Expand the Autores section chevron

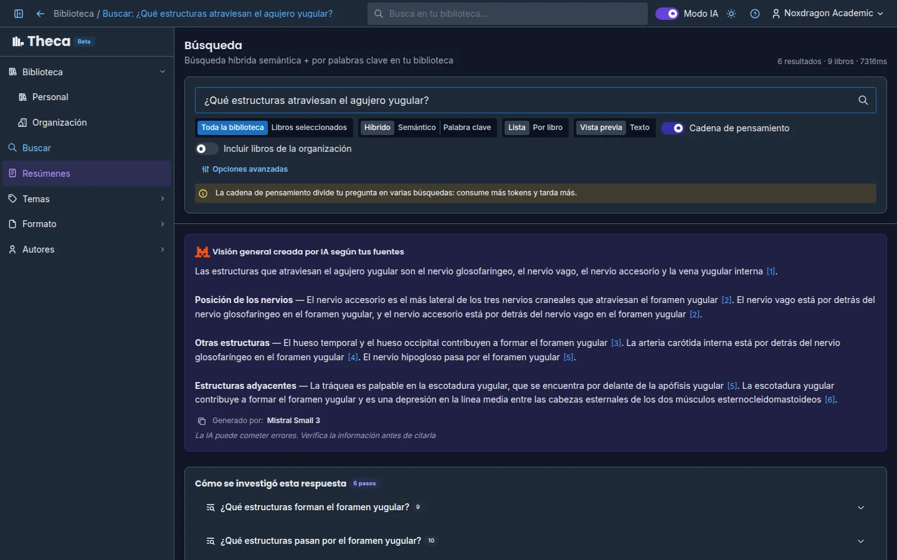coord(163,250)
